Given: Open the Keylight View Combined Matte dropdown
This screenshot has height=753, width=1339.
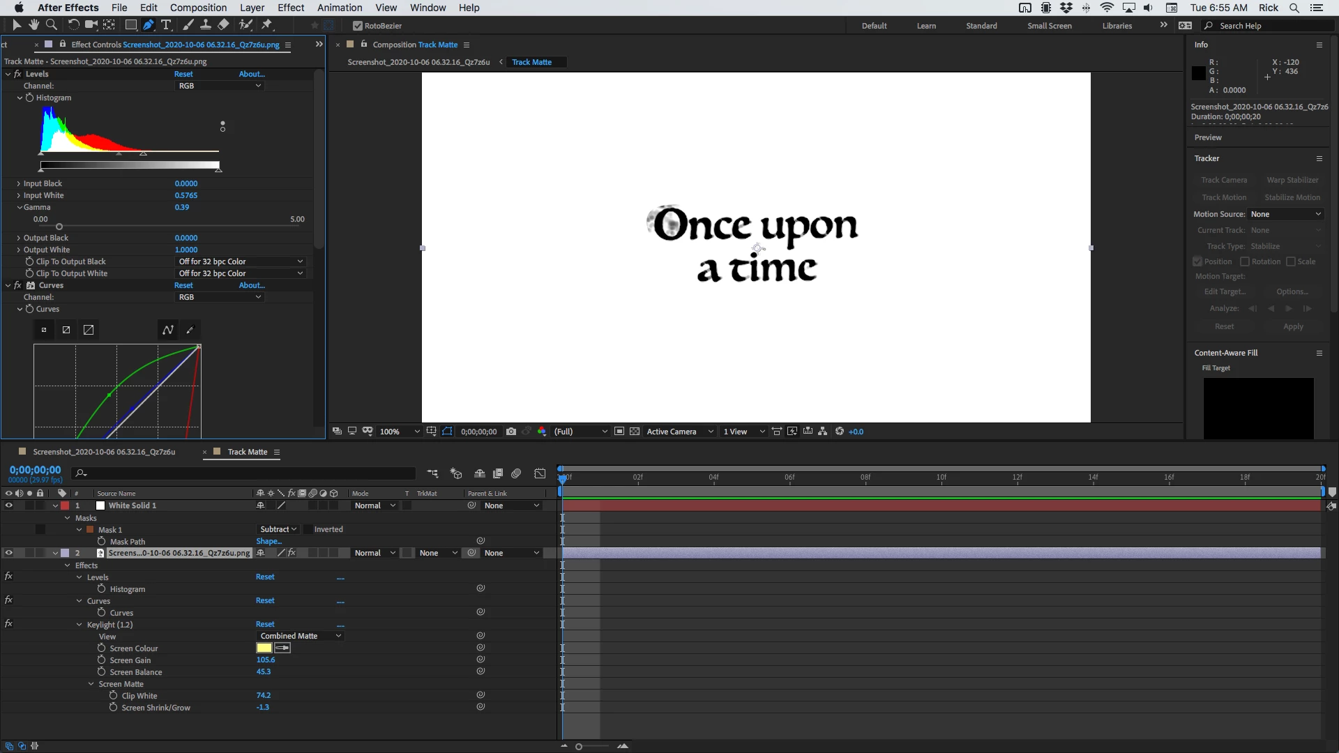Looking at the screenshot, I should (x=300, y=636).
